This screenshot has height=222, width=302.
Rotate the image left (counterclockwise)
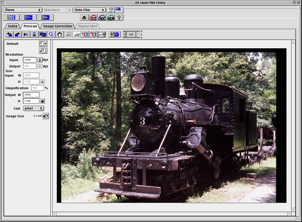pyautogui.click(x=9, y=34)
